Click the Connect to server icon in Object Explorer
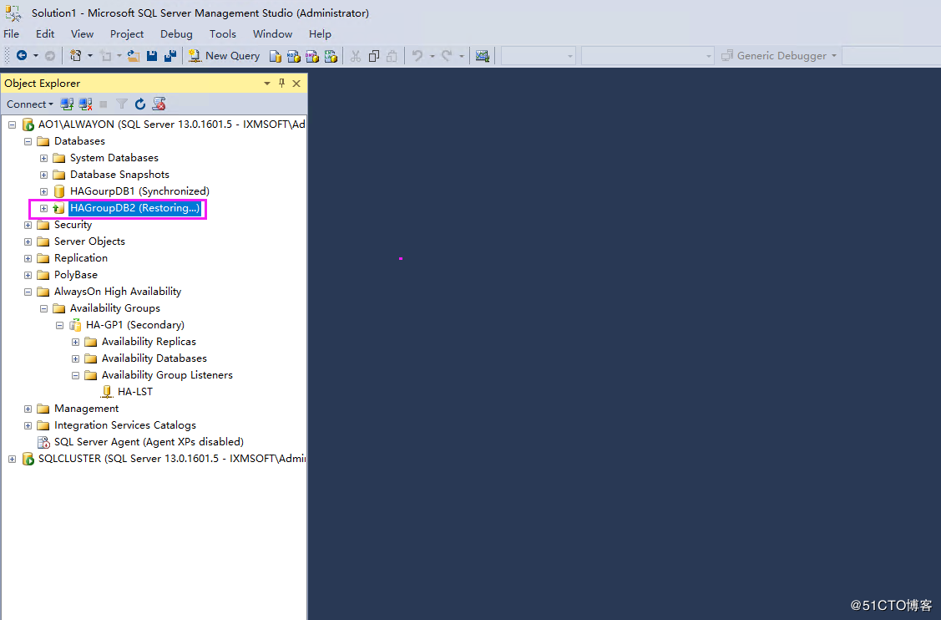This screenshot has width=941, height=620. click(x=66, y=104)
